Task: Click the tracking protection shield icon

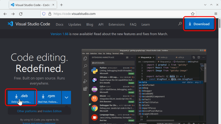Action: tap(43, 14)
